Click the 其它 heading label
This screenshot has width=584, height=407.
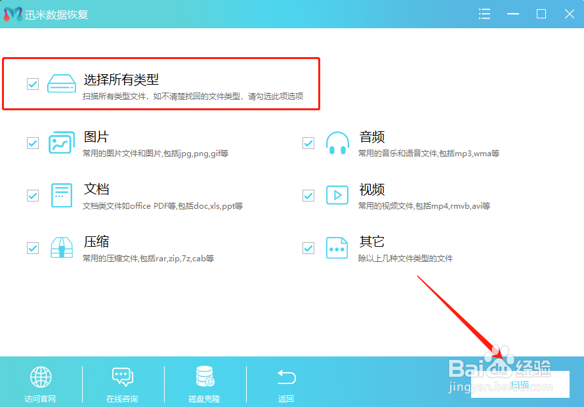click(x=371, y=242)
